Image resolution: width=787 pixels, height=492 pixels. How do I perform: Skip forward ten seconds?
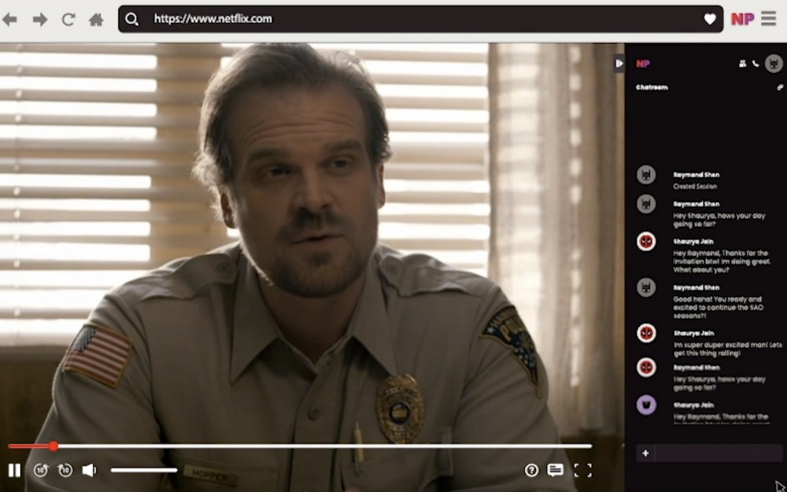(65, 470)
